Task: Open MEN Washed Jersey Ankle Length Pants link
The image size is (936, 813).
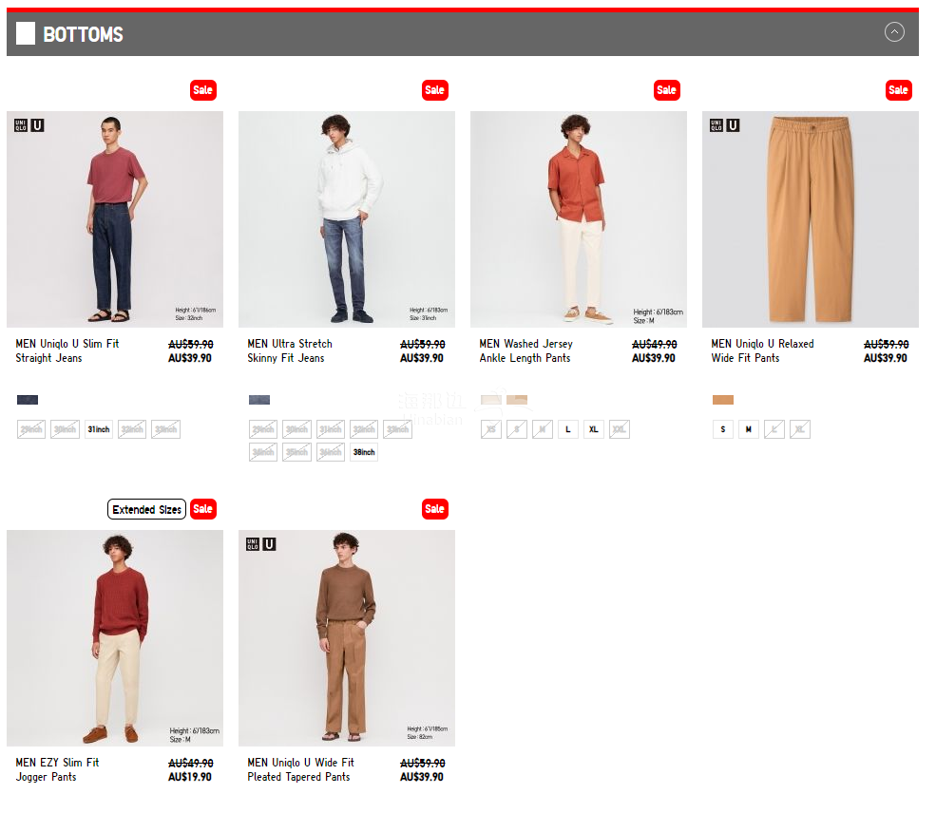Action: pos(525,350)
